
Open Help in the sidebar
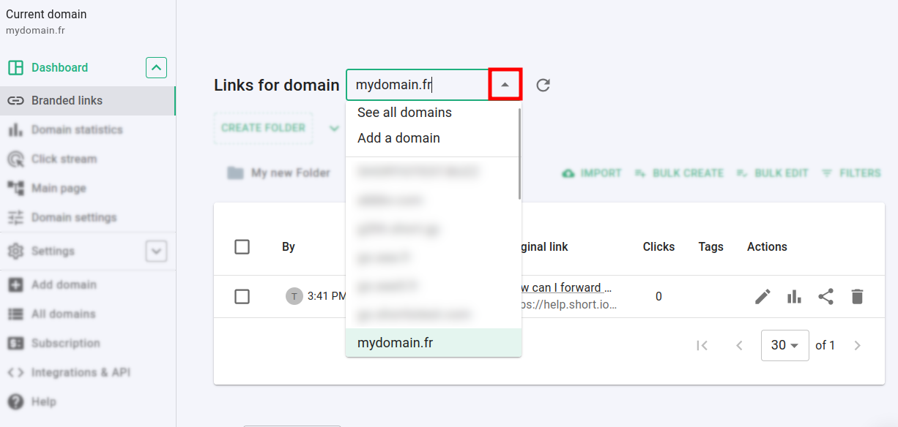tap(43, 401)
